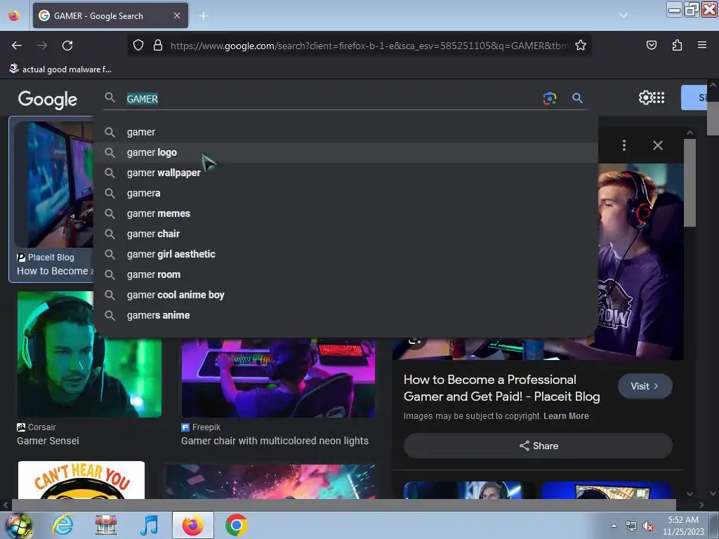This screenshot has height=539, width=719.
Task: Open a new browser tab
Action: pos(203,16)
